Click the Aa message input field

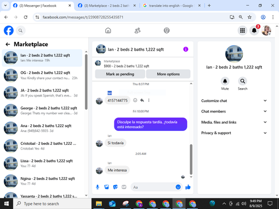pyautogui.click(x=152, y=187)
